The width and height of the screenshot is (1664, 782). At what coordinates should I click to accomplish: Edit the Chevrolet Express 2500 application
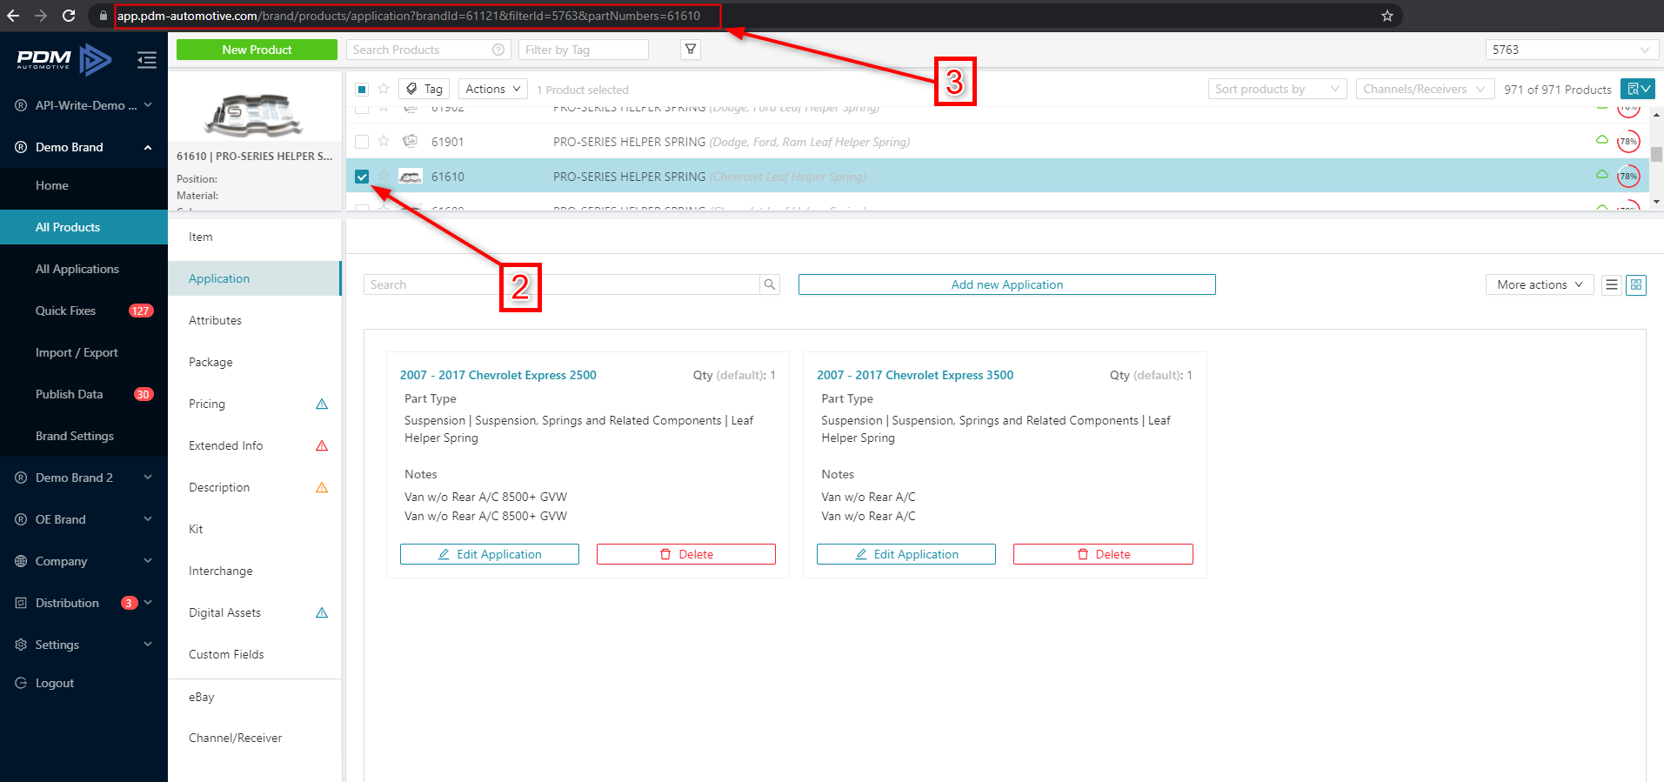tap(490, 554)
